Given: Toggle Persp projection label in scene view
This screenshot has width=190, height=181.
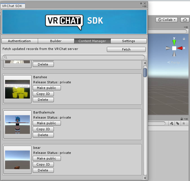Looking at the screenshot, I should point(174,62).
